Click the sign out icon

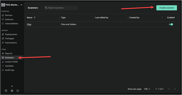click(18, 91)
